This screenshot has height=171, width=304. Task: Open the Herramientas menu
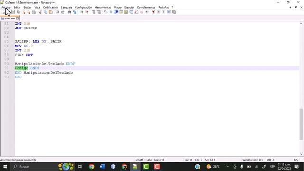tap(103, 7)
